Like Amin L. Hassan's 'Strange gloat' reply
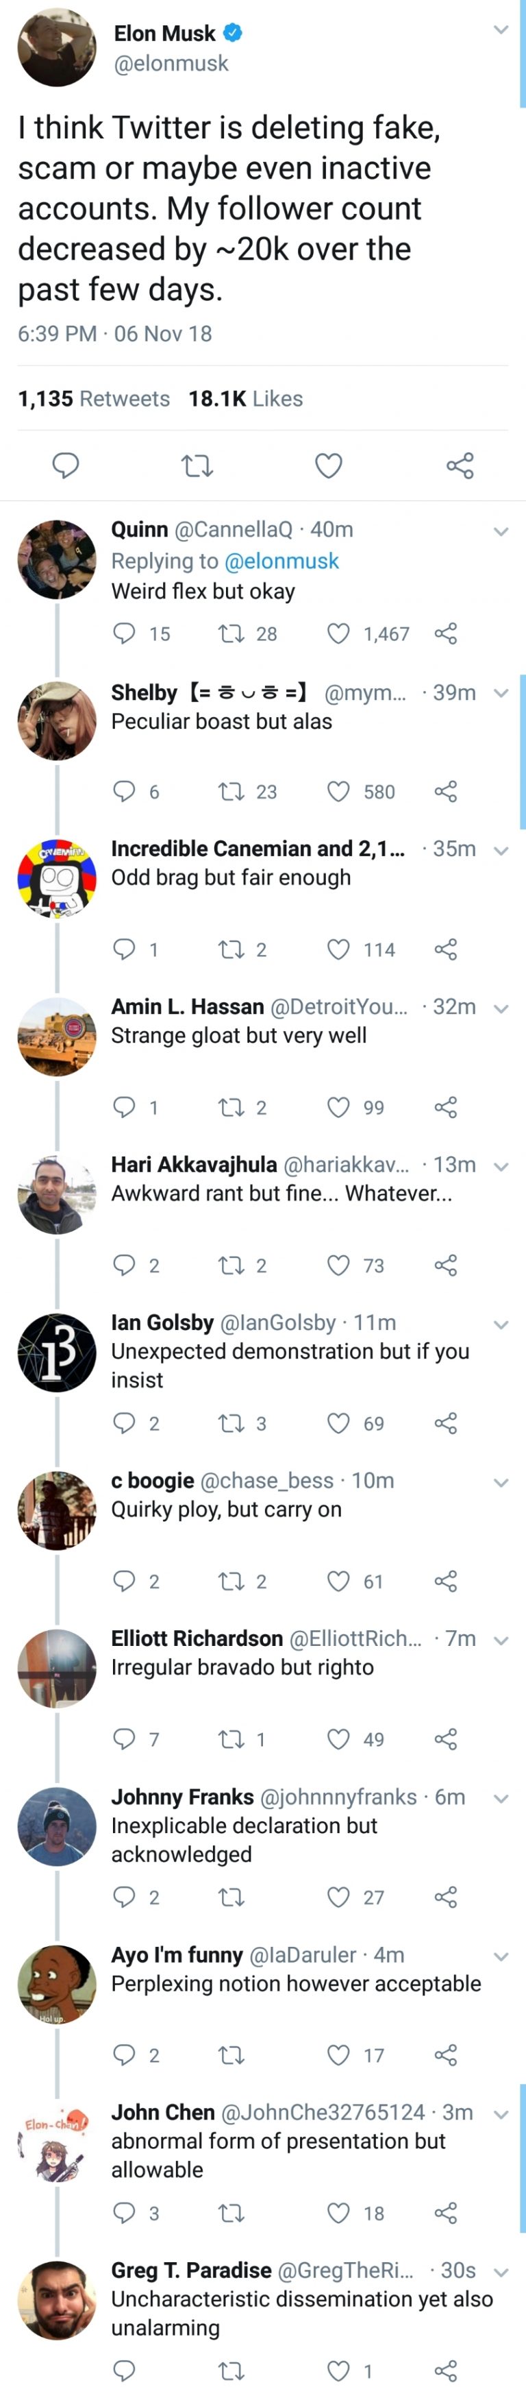526x2387 pixels. 339,1107
